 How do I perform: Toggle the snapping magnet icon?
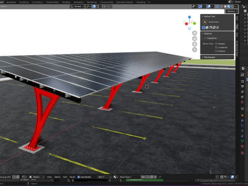coord(94,7)
